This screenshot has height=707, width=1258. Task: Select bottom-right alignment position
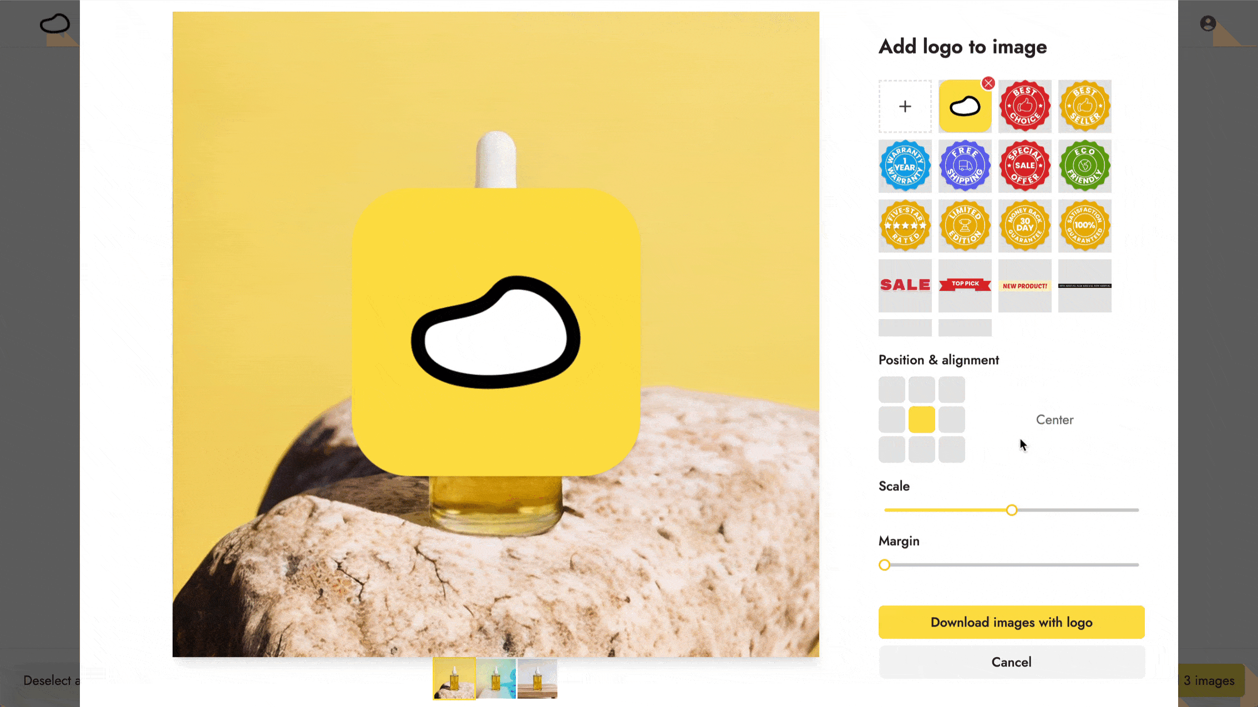click(x=951, y=449)
